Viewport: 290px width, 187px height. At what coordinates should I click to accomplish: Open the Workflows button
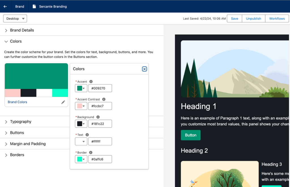[x=277, y=19]
